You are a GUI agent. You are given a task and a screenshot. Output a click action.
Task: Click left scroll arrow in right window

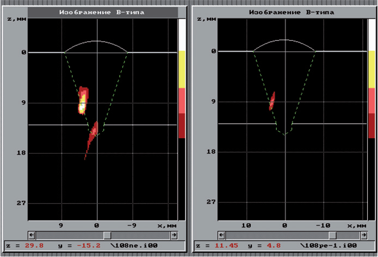(x=222, y=235)
